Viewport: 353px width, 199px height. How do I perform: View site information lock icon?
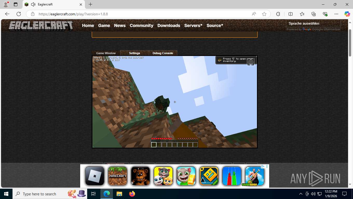tap(32, 14)
